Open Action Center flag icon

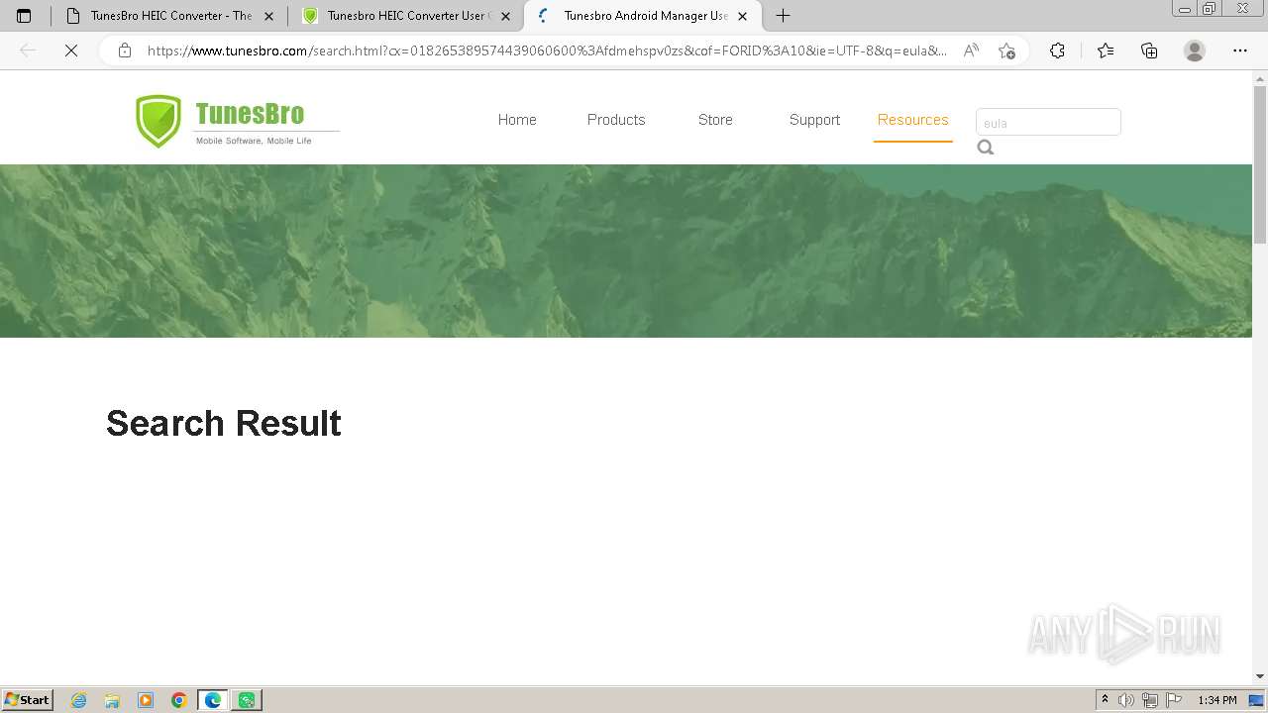pyautogui.click(x=1174, y=700)
